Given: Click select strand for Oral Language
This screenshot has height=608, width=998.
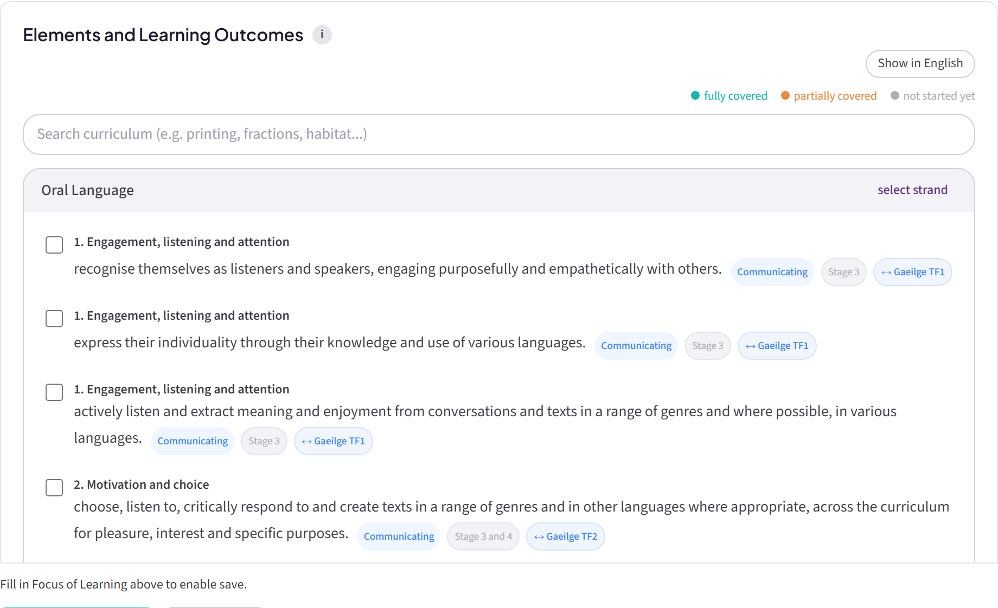Looking at the screenshot, I should pos(912,190).
